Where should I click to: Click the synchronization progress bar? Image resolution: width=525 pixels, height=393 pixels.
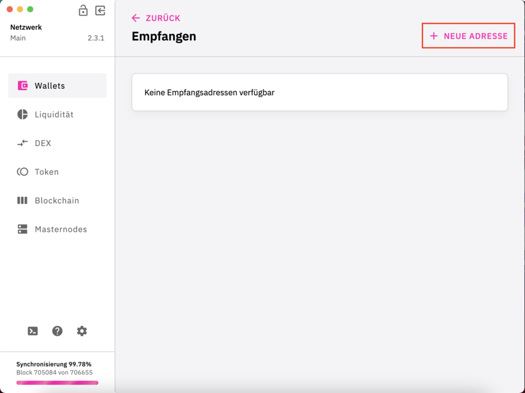click(57, 382)
